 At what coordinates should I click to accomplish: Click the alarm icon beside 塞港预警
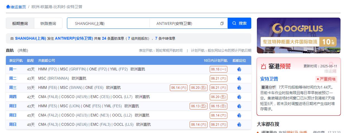click(264, 66)
